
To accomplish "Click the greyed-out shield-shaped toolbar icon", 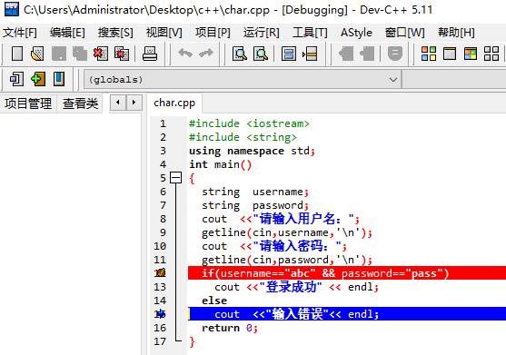I will coord(394,54).
